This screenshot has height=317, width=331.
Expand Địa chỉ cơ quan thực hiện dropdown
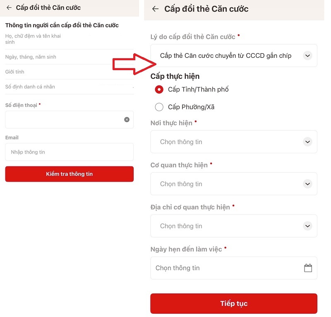[233, 226]
